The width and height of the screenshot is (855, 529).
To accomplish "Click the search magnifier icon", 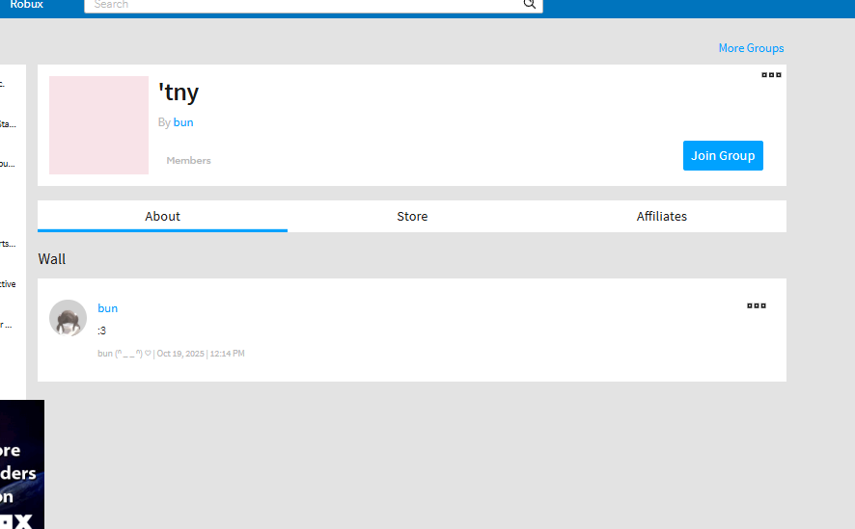I will click(530, 5).
